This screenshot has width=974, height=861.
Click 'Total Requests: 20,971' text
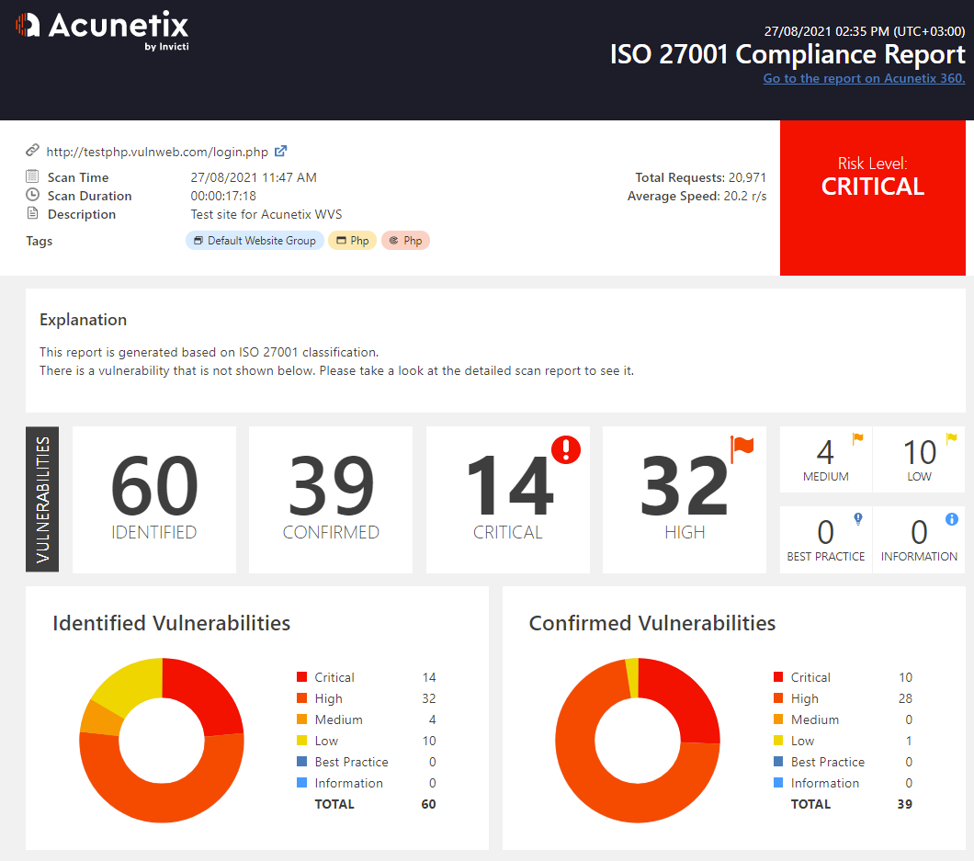point(701,177)
